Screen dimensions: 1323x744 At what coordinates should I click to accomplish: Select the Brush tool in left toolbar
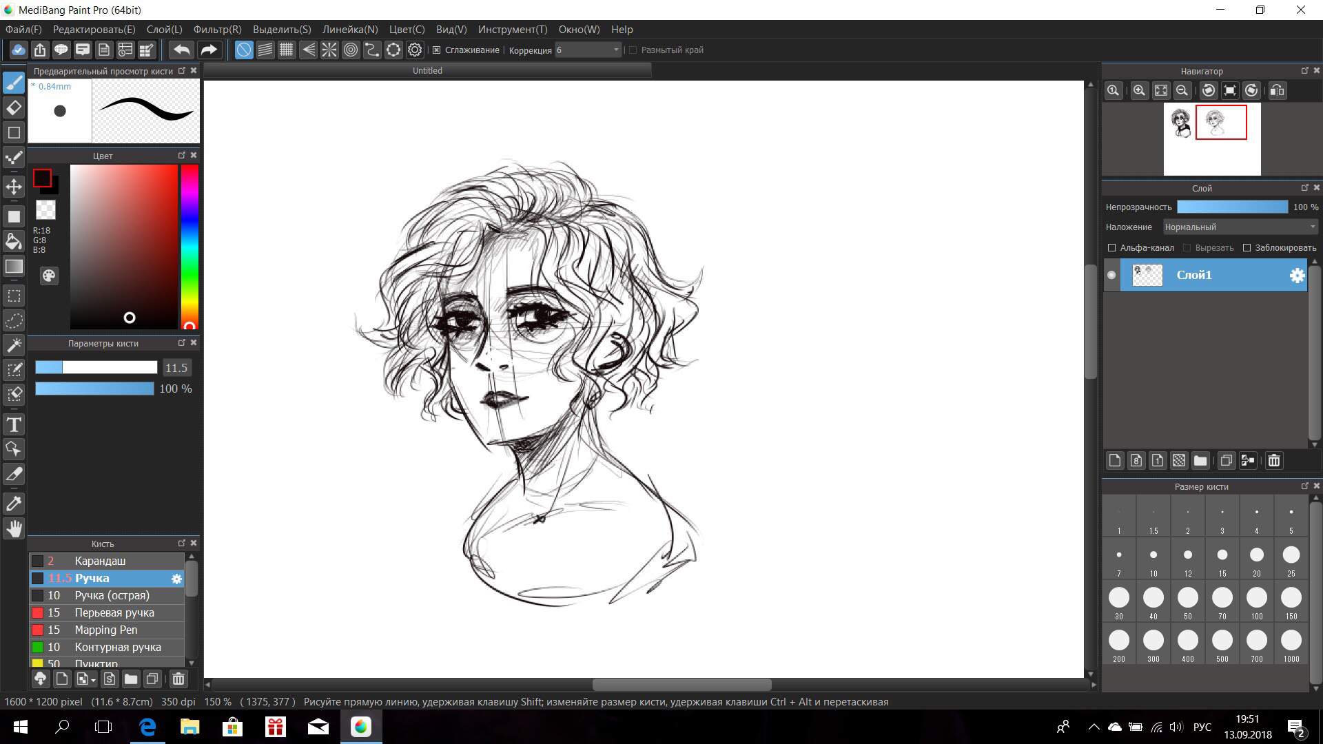point(14,83)
